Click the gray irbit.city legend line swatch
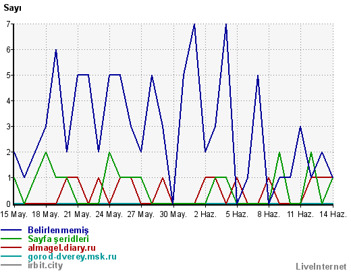This screenshot has height=273, width=351. [11, 266]
